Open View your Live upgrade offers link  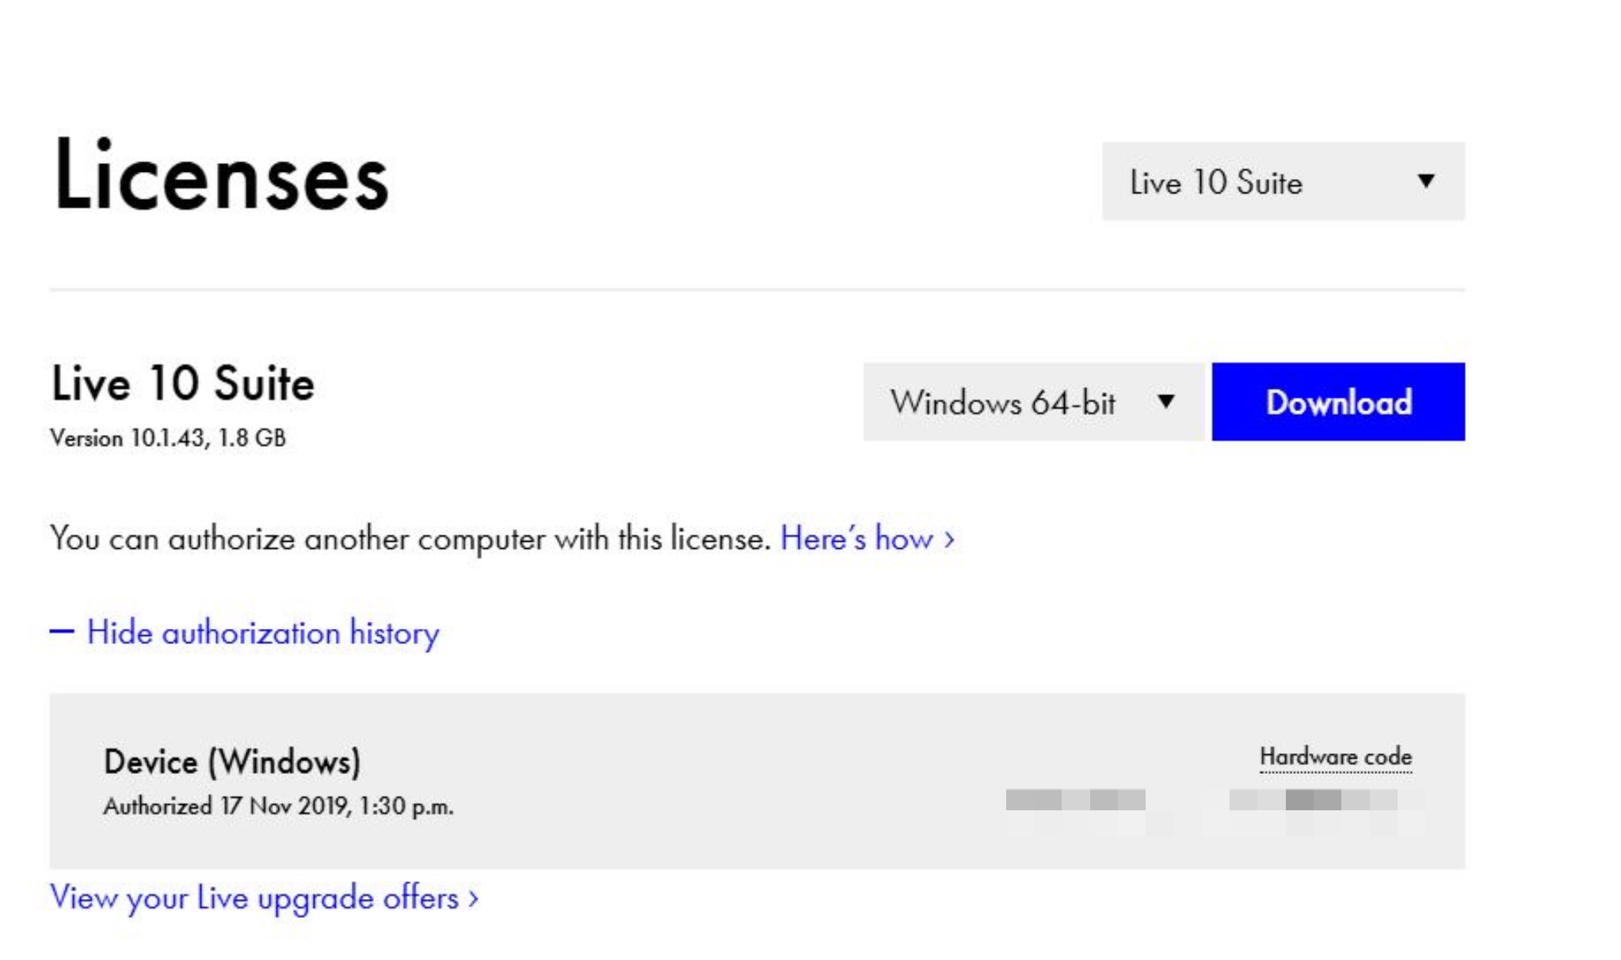264,897
